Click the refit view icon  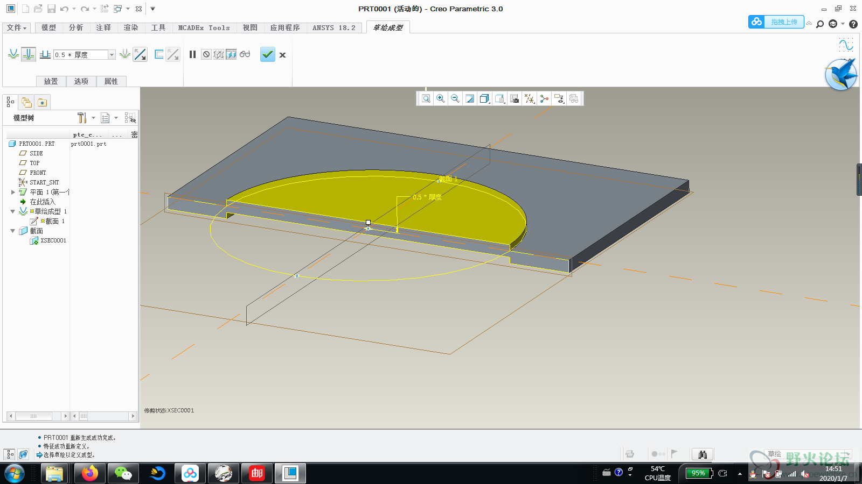(426, 98)
